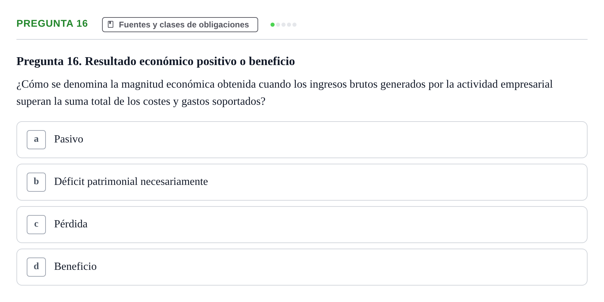Select the letter 'b' option box
604x302 pixels.
[36, 182]
